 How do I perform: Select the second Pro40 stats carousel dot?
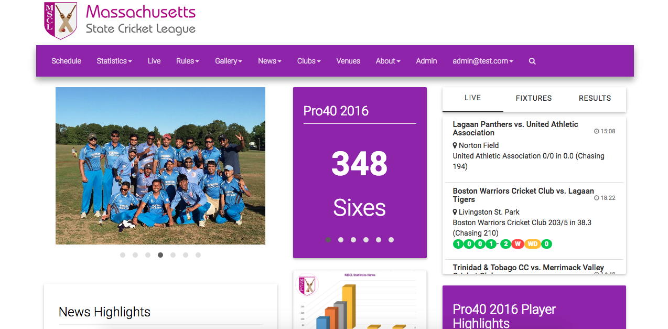[341, 240]
